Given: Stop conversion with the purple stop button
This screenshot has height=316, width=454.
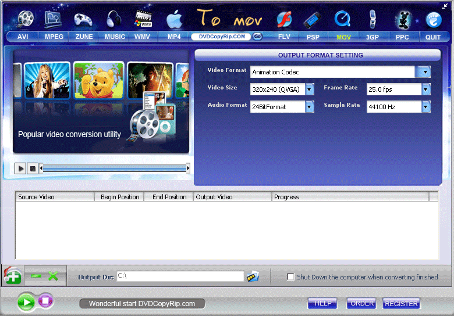Looking at the screenshot, I should [x=45, y=301].
